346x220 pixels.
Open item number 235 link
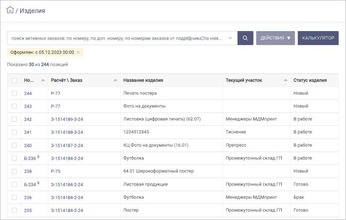click(28, 211)
